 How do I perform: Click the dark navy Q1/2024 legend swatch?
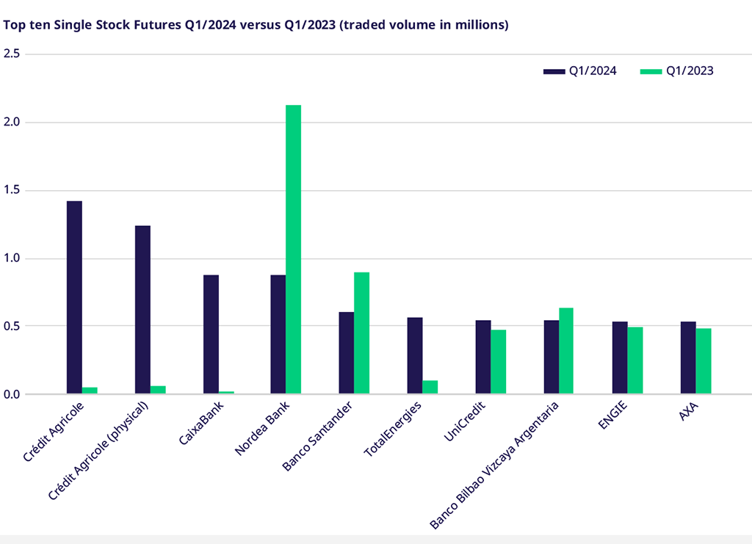[x=554, y=71]
